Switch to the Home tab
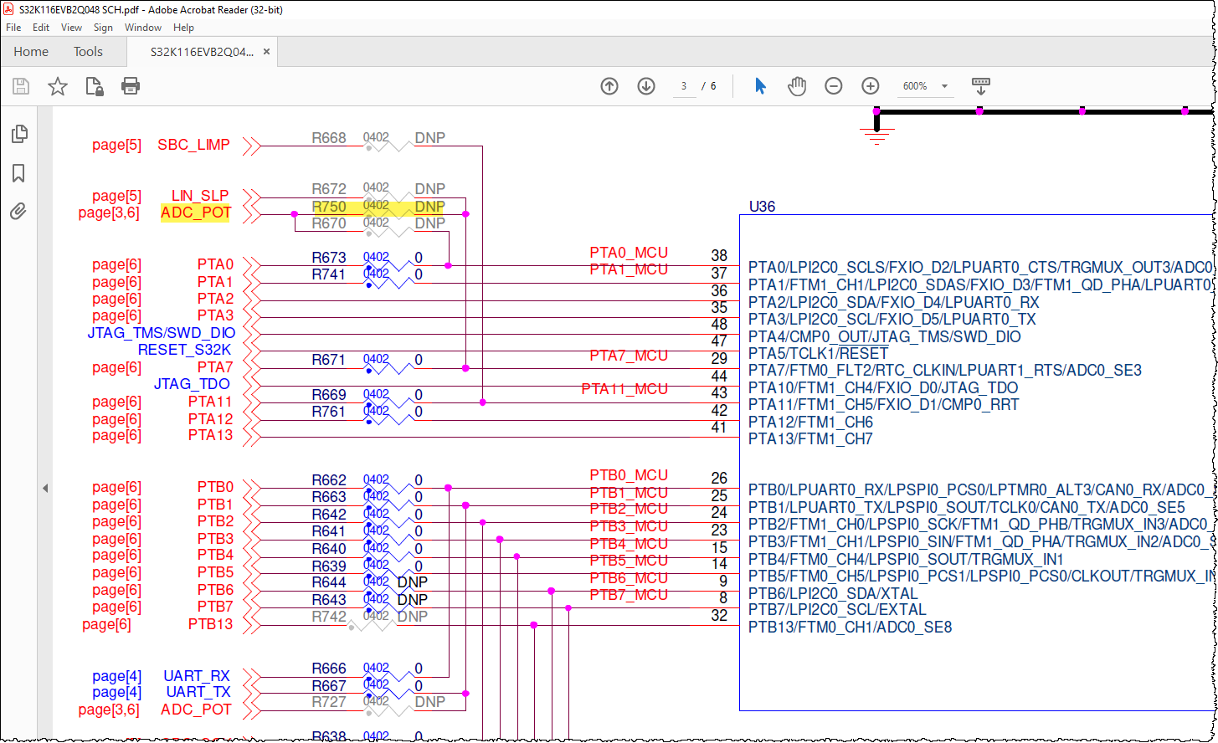Viewport: 1218px width, 743px height. pos(31,51)
